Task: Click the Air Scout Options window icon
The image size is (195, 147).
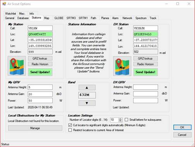Action: click(4, 4)
